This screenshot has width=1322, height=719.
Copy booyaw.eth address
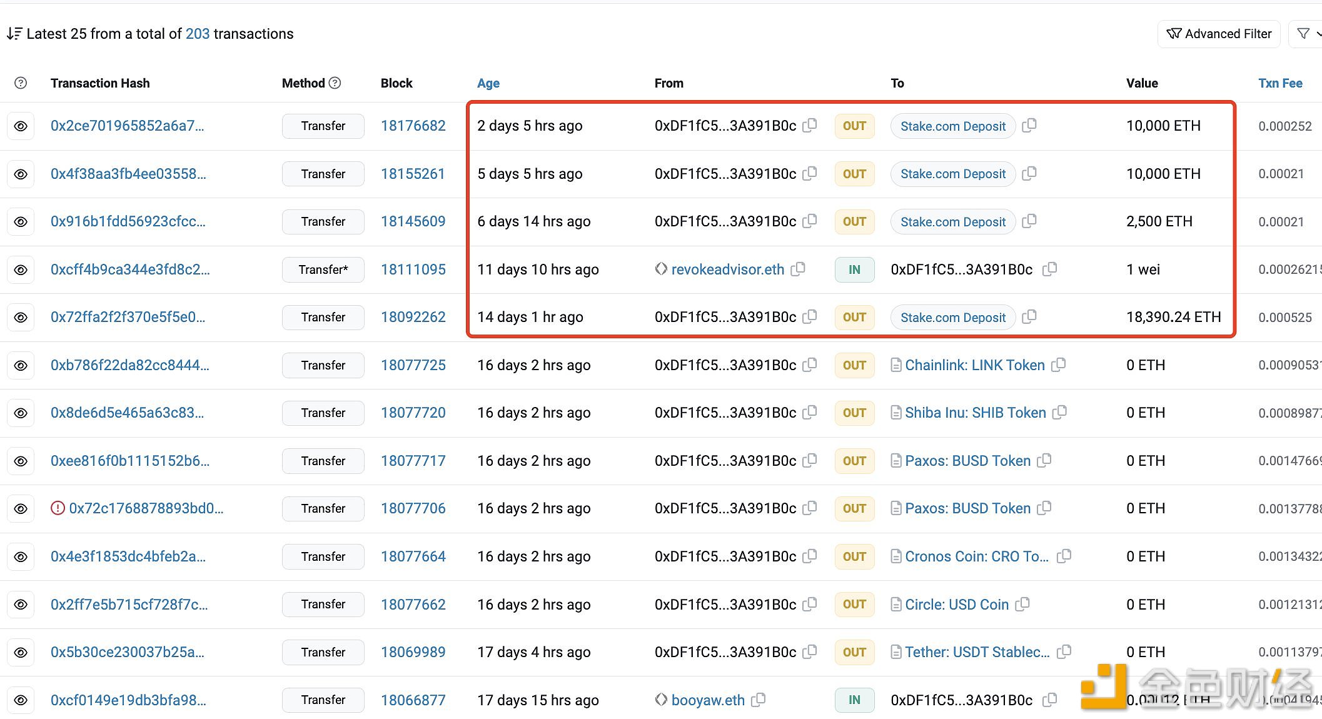[x=759, y=700]
